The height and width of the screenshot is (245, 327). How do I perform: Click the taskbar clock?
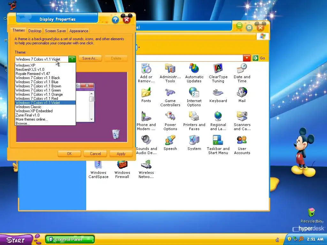tap(315, 239)
